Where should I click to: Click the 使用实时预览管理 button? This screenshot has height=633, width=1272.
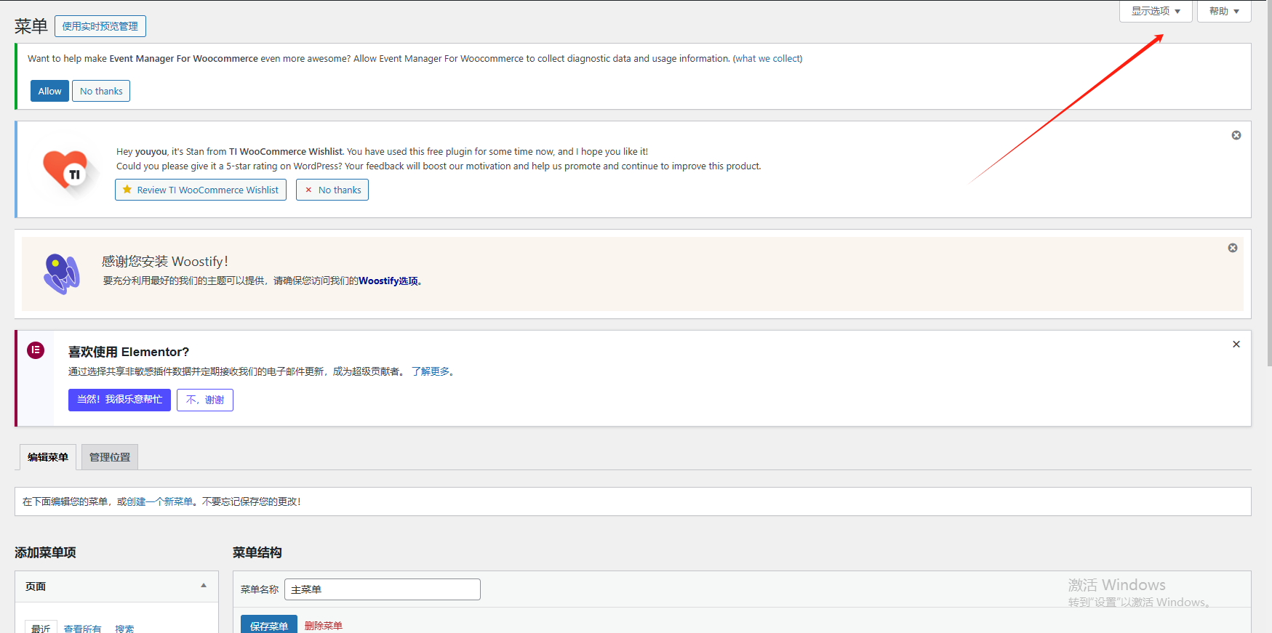tap(100, 26)
